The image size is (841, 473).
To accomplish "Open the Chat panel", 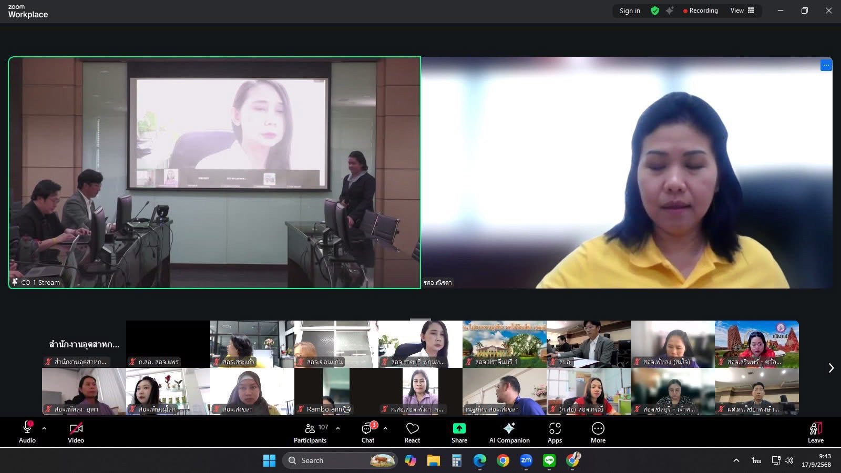I will coord(367,433).
